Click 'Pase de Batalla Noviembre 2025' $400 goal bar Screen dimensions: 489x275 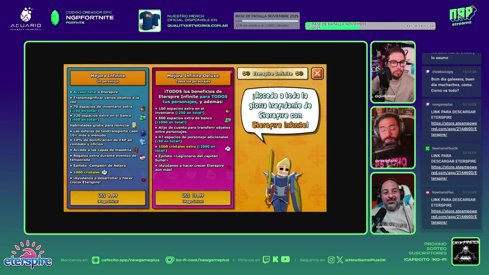click(370, 26)
